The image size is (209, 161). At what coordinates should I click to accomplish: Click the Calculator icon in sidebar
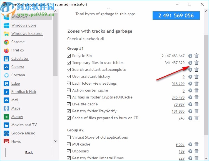[6, 59]
